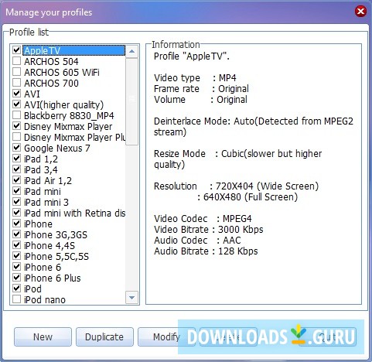Check the ARCHOS 700 profile box
The width and height of the screenshot is (372, 362).
pyautogui.click(x=17, y=83)
